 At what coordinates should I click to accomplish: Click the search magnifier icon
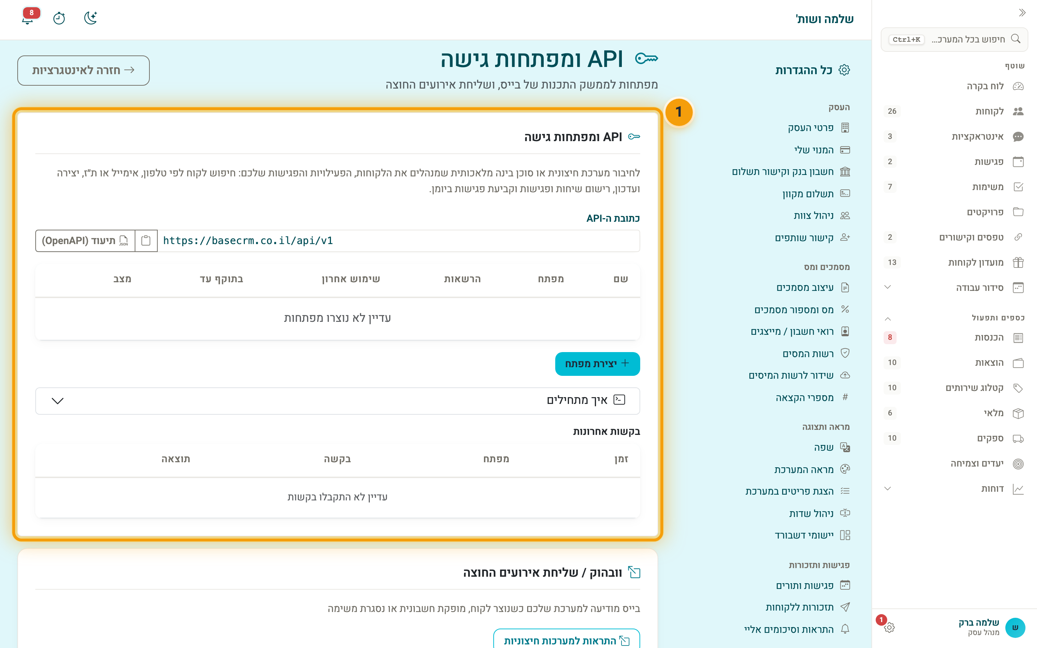coord(1015,39)
